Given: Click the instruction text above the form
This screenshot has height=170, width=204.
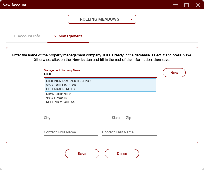Looking at the screenshot, I should pyautogui.click(x=102, y=58).
